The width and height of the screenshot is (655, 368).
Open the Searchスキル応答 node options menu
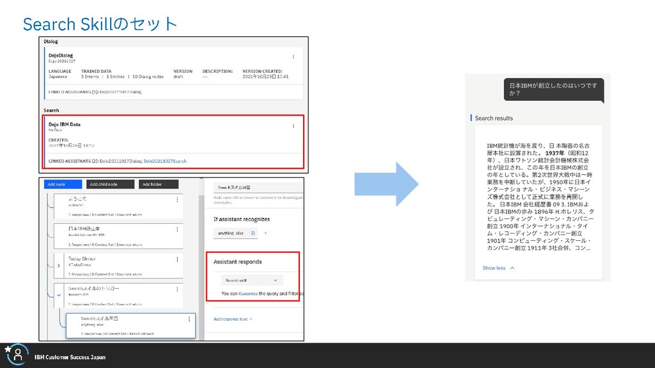[x=189, y=319]
